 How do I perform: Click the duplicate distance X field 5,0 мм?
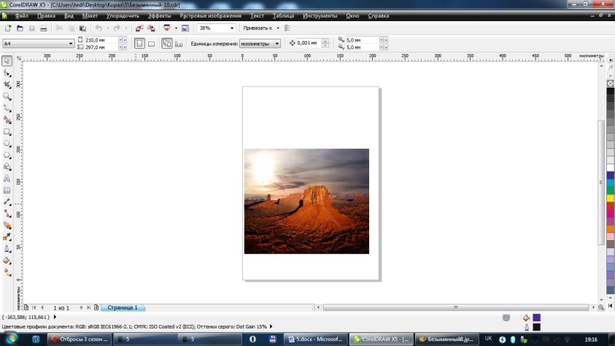tap(363, 40)
